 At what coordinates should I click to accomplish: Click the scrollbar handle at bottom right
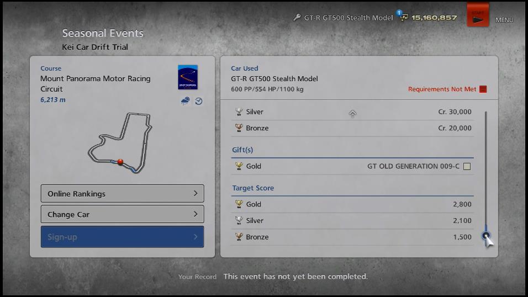(x=485, y=236)
